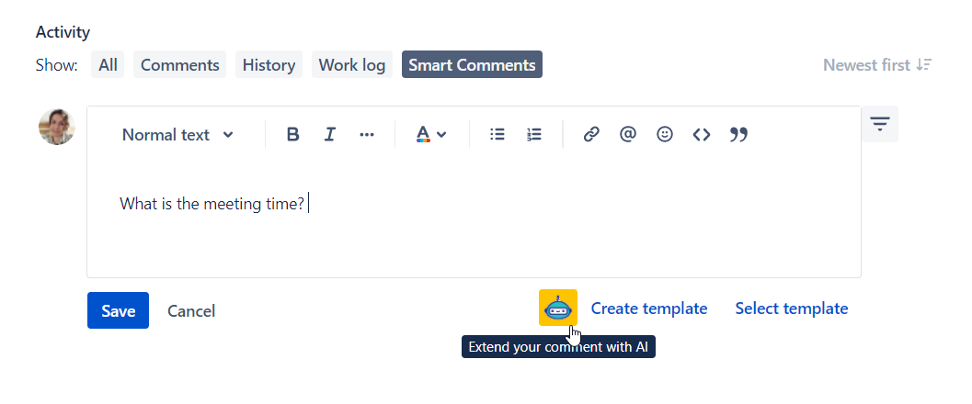Show the History activity tab
The height and width of the screenshot is (404, 972).
tap(269, 65)
